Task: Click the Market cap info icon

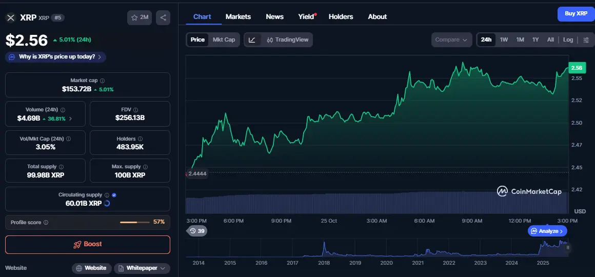Action: [102, 81]
